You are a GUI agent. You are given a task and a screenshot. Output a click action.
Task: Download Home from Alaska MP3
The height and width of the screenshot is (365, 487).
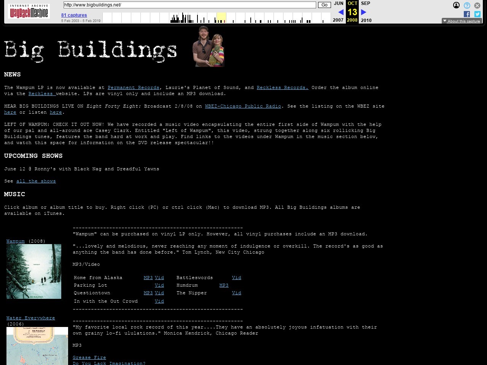point(148,278)
